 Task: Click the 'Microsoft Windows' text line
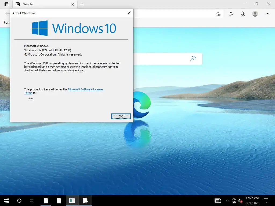tap(36, 46)
